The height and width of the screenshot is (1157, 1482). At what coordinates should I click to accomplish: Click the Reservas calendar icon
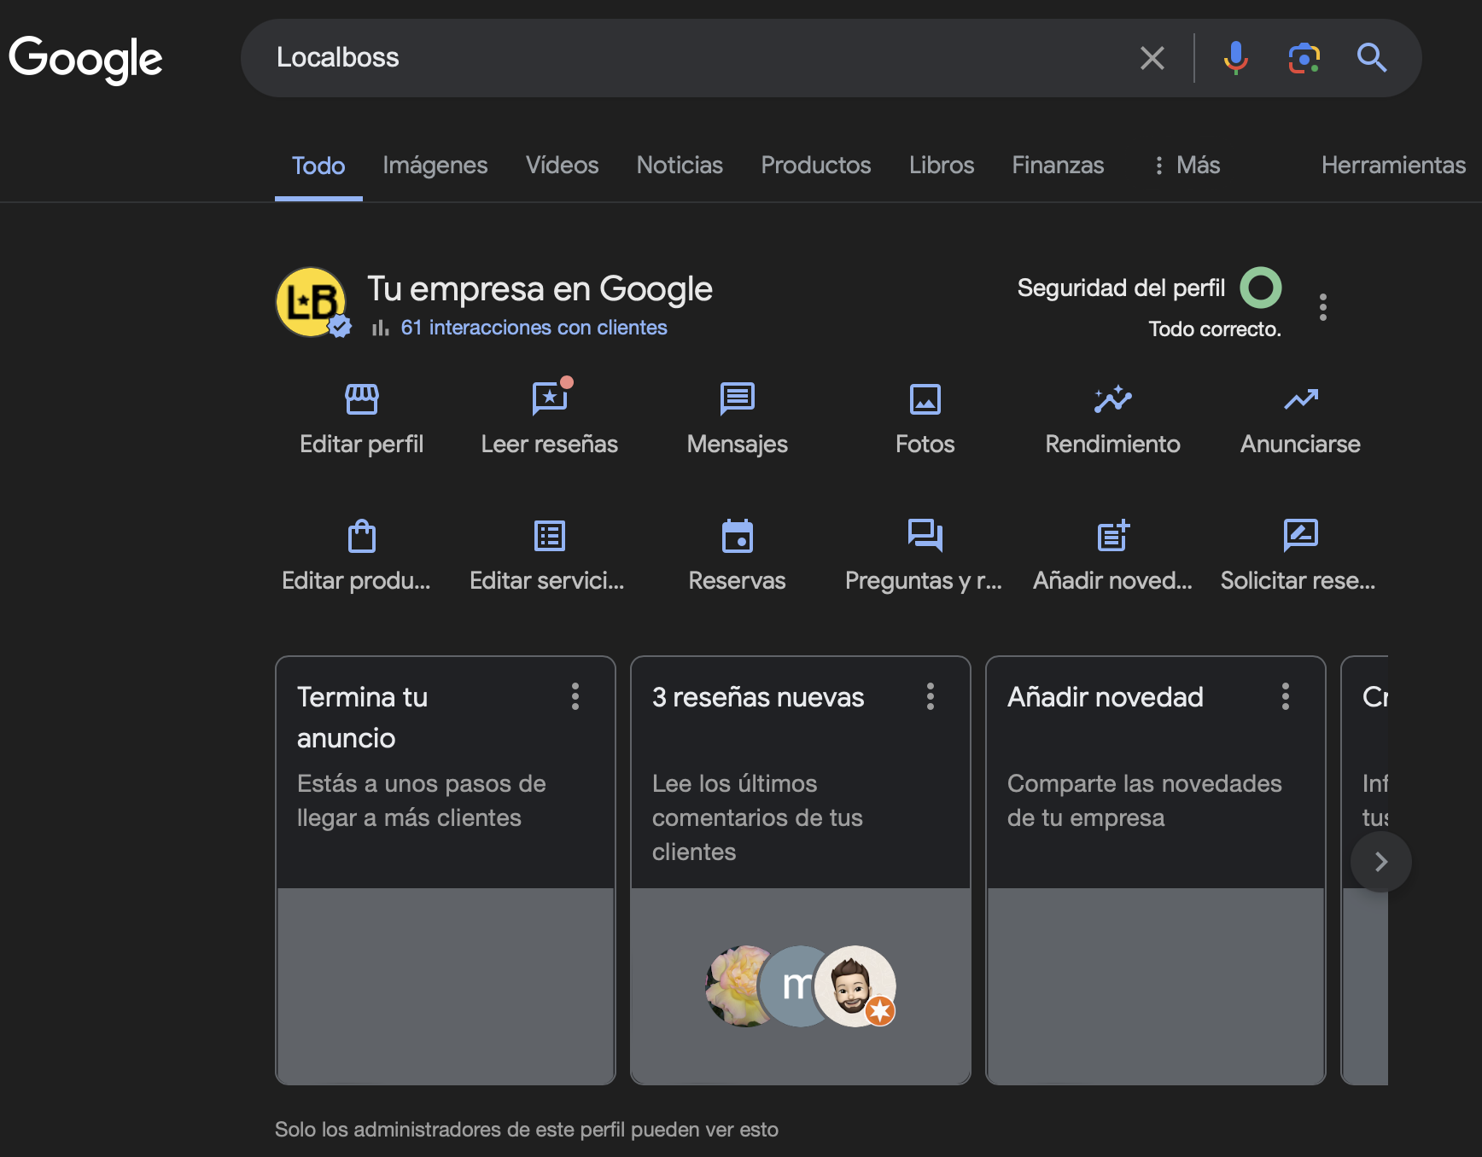(x=737, y=537)
